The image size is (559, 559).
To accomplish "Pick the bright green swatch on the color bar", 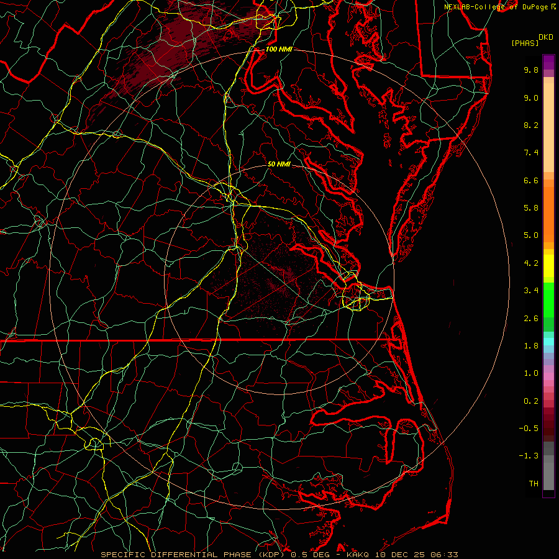I will coord(548,299).
